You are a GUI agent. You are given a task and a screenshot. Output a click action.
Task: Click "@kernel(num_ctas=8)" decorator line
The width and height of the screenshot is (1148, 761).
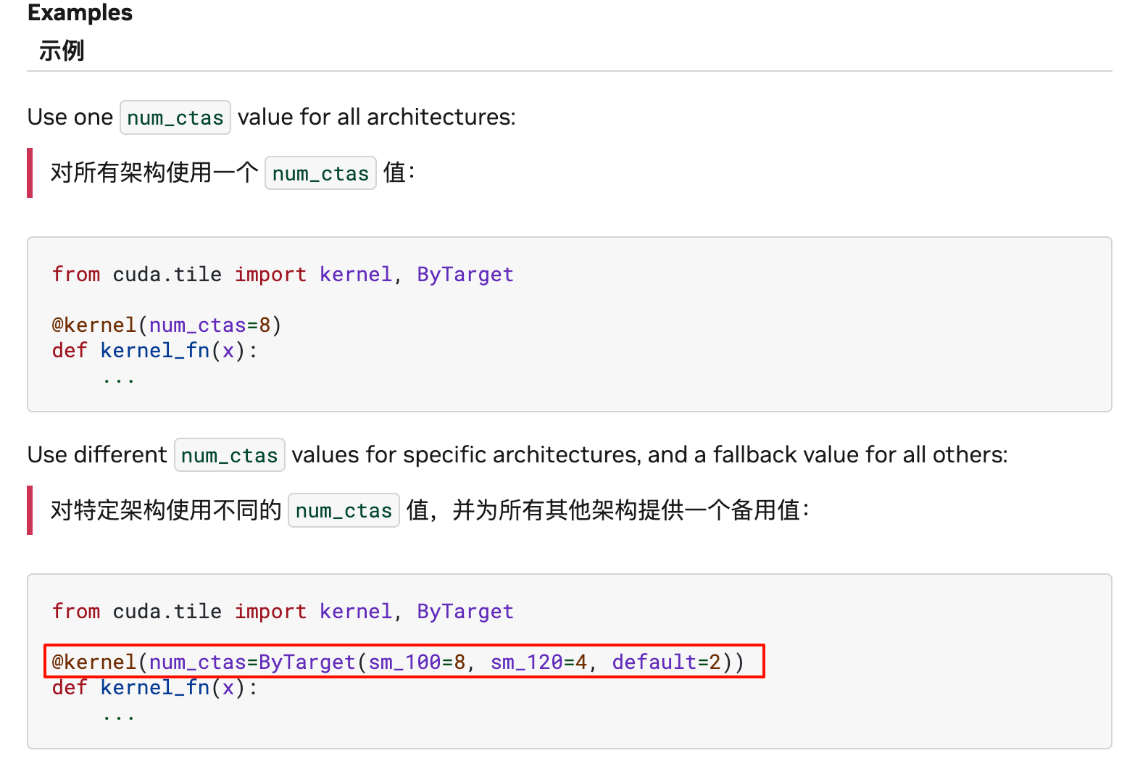coord(166,325)
